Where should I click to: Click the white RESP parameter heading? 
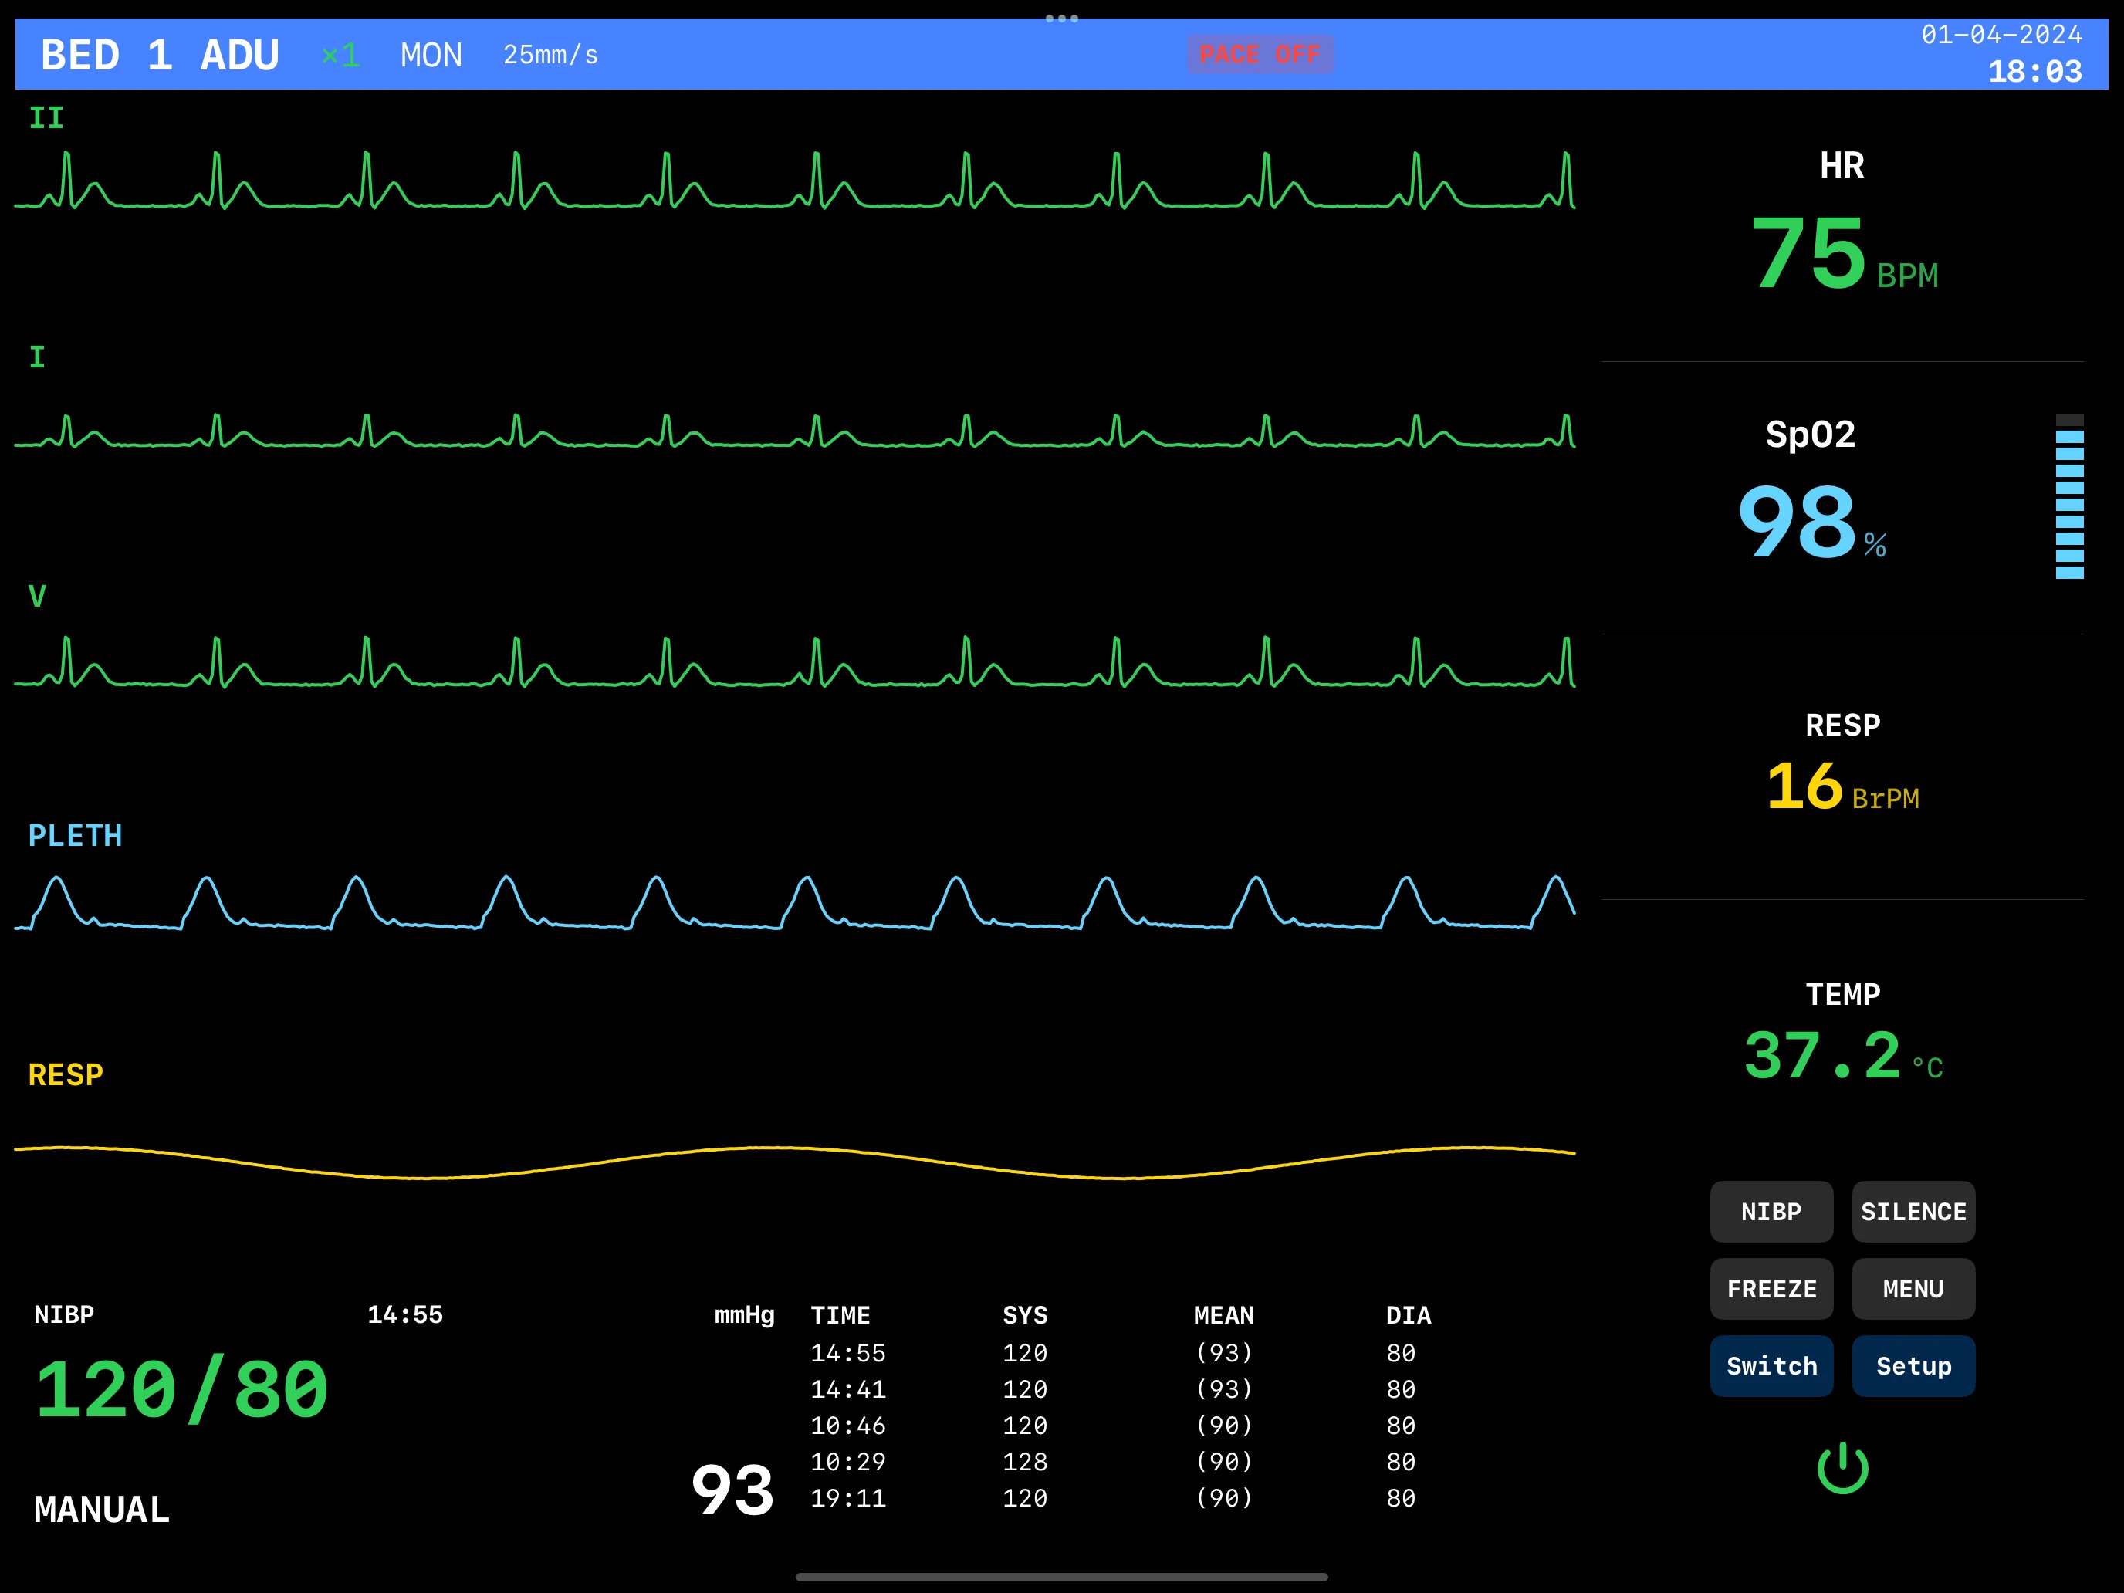tap(1842, 725)
